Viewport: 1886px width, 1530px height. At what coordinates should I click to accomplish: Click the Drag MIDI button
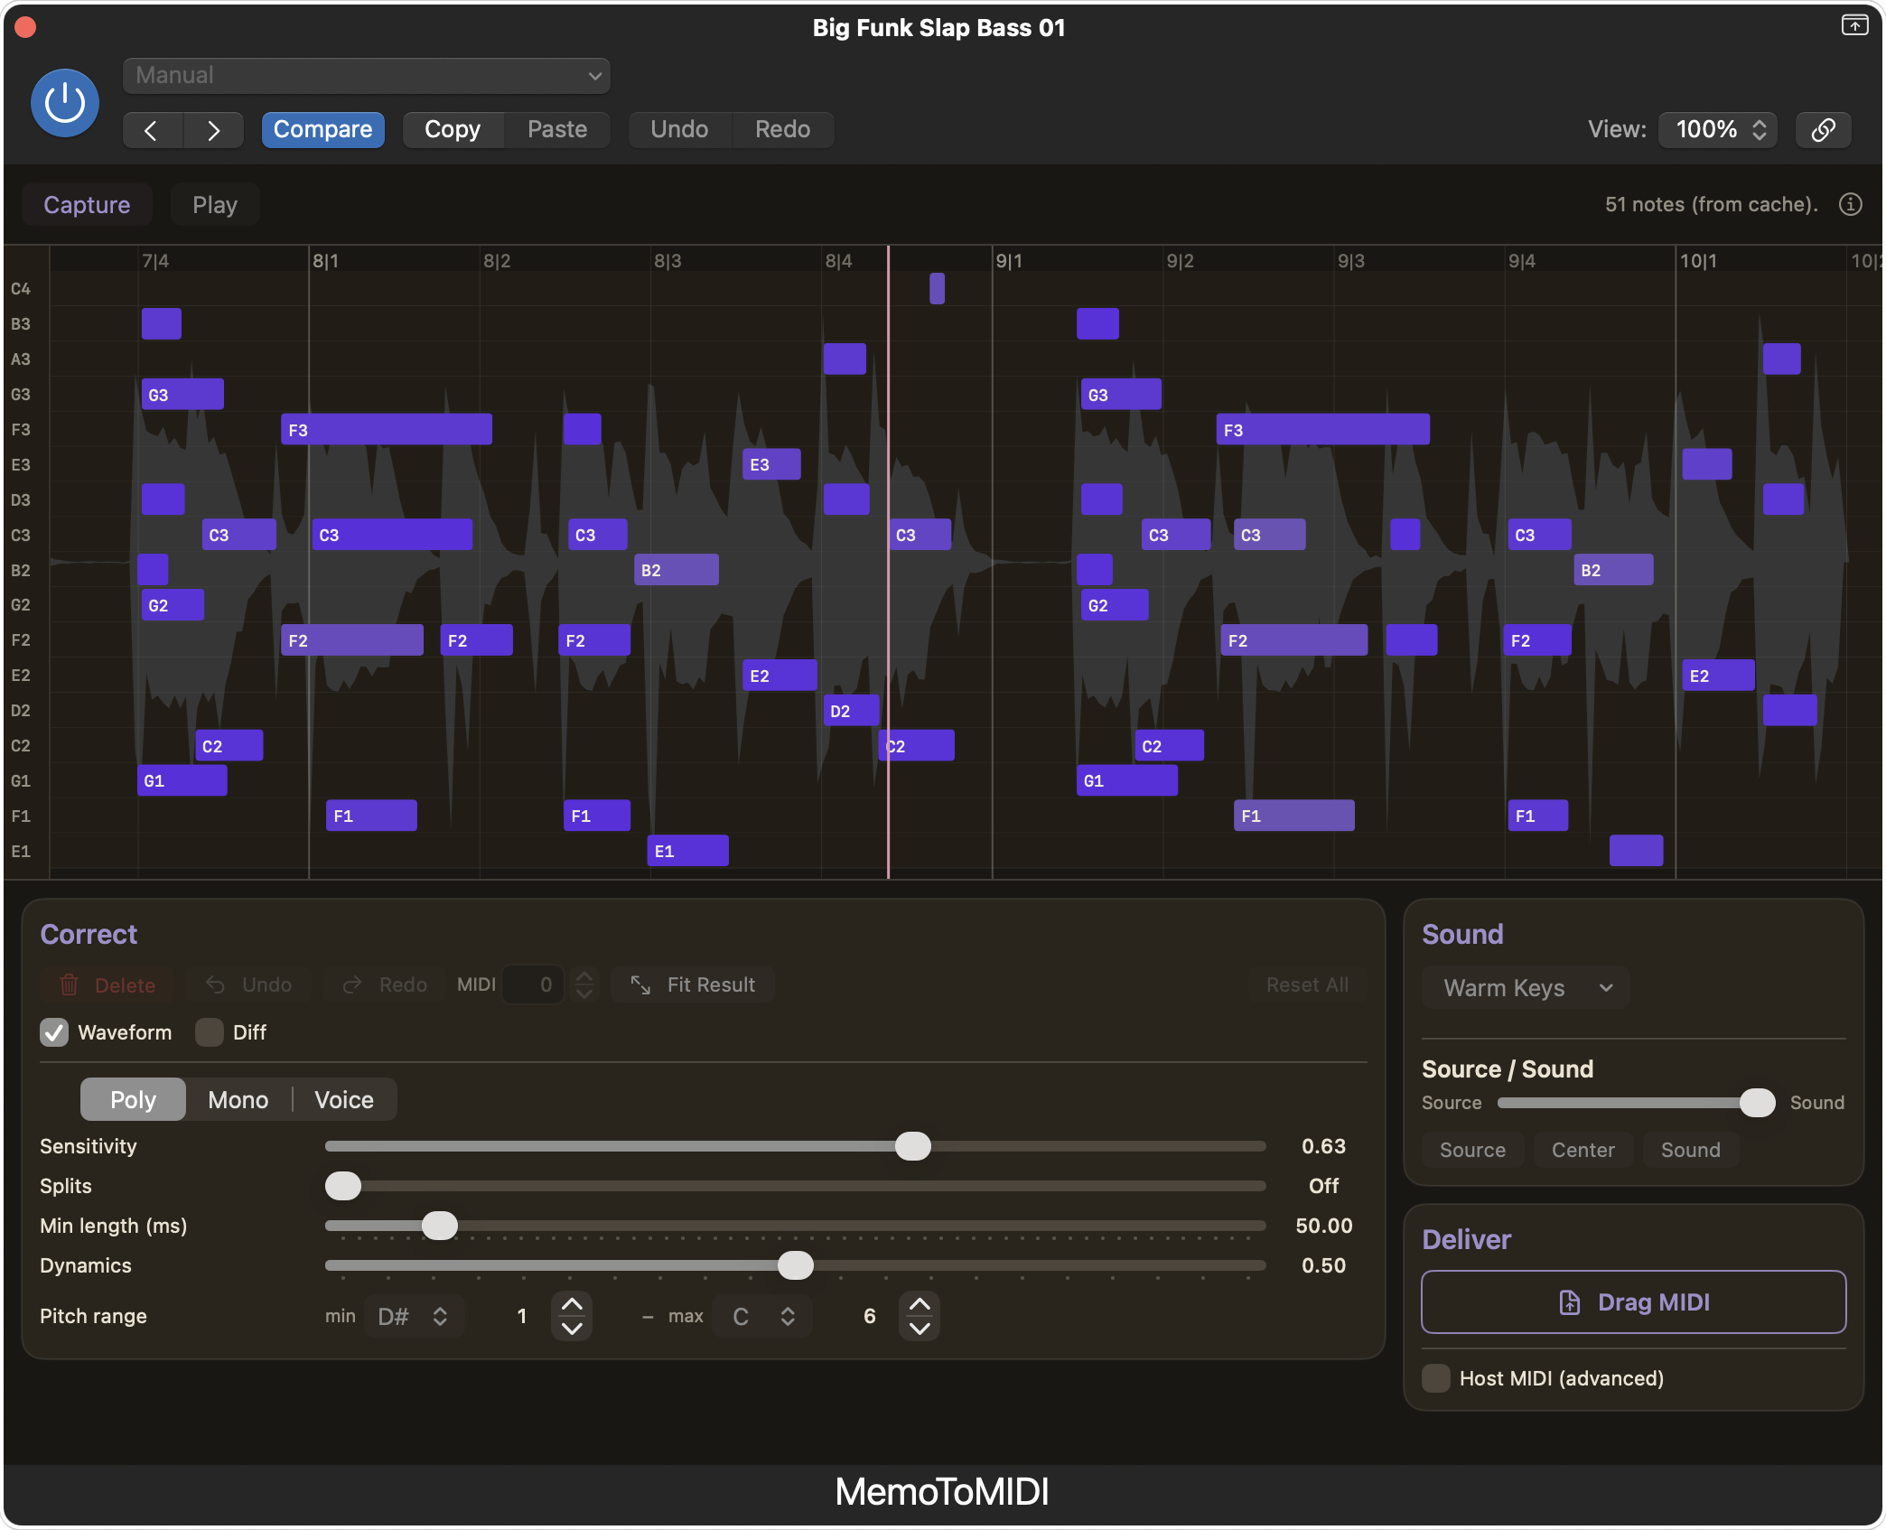1633,1302
